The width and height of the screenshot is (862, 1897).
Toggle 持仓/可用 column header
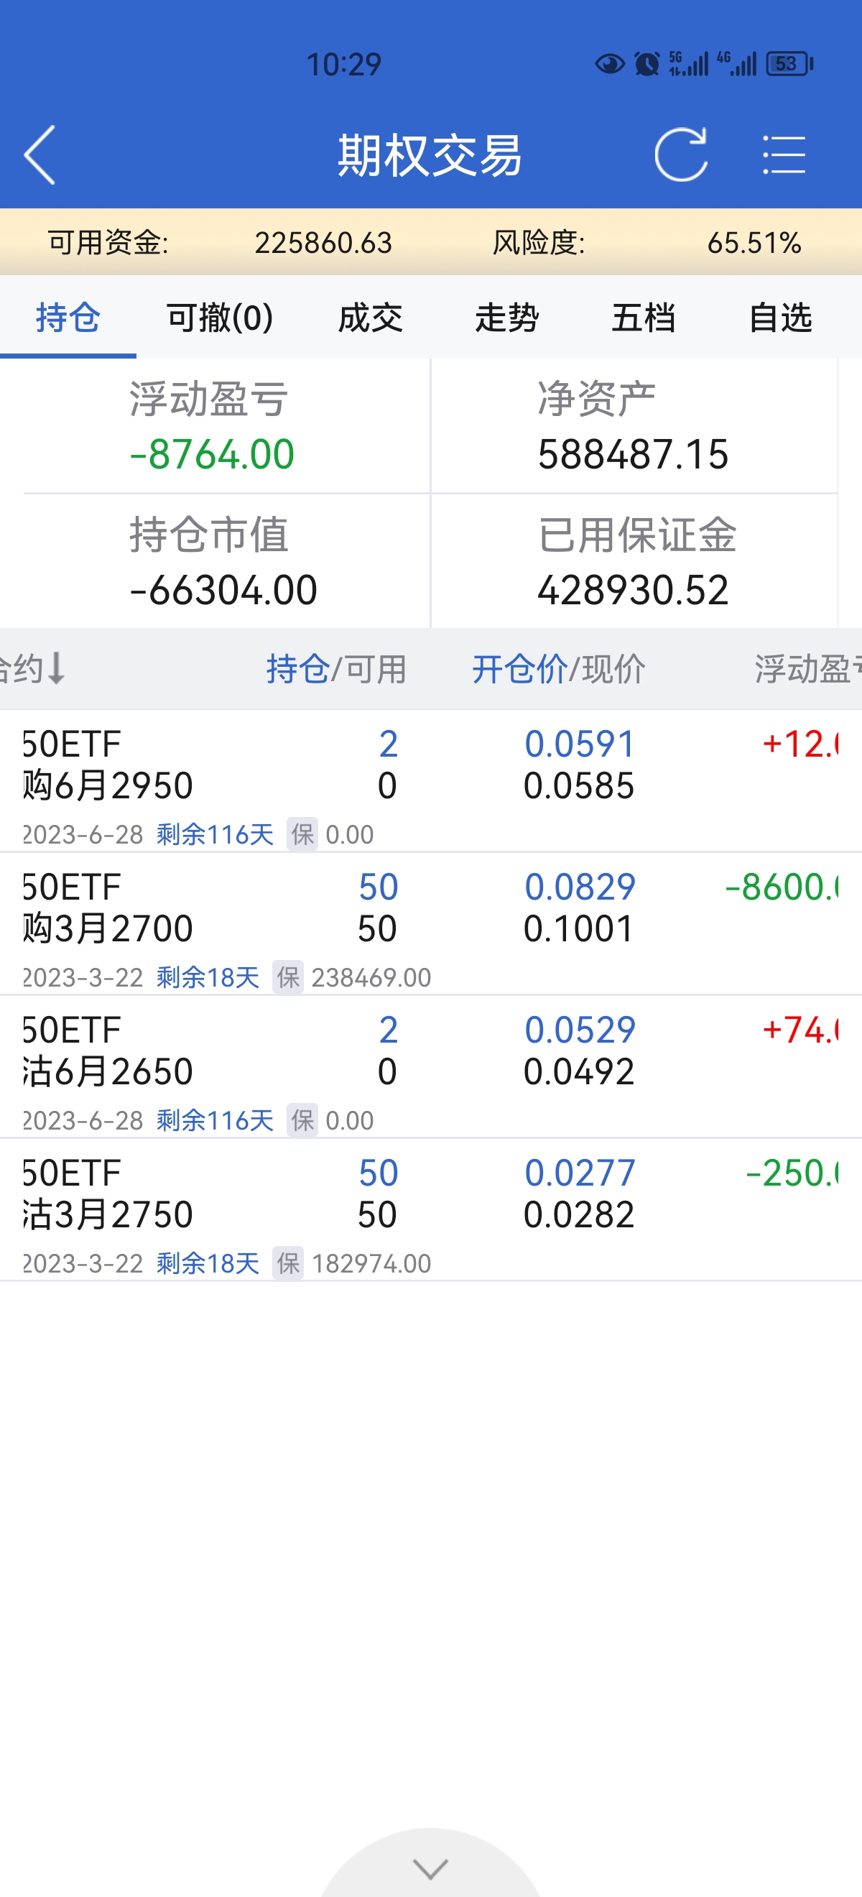click(336, 669)
